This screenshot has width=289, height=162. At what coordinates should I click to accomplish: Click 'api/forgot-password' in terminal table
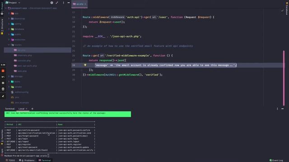(28, 136)
